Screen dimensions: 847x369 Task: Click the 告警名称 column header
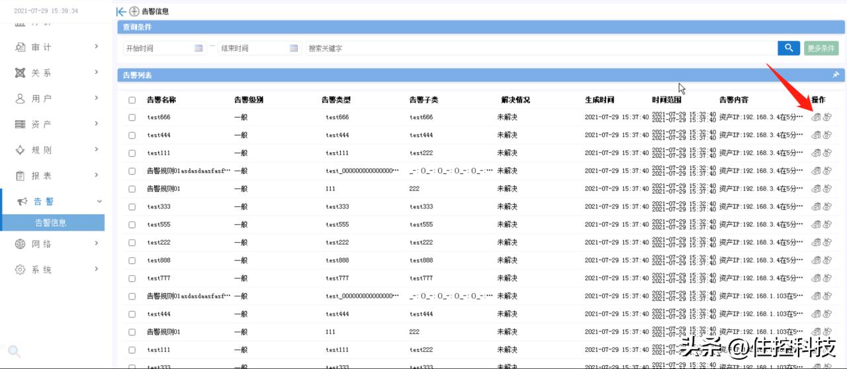pos(161,100)
